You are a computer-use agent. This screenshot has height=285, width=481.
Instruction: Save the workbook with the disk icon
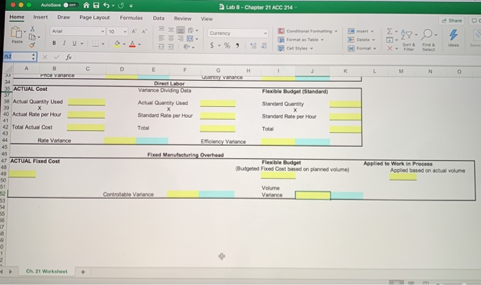tap(96, 5)
